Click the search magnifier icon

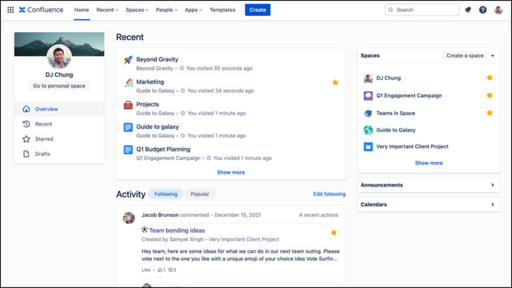(391, 10)
